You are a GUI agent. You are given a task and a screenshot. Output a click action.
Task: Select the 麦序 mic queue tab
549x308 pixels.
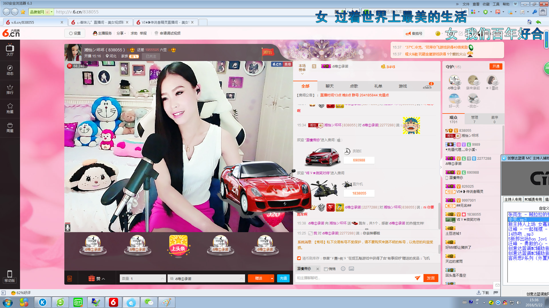495,119
